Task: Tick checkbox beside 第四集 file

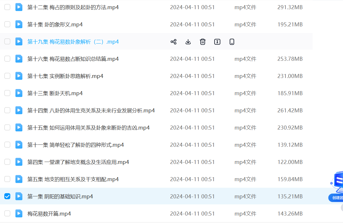Action: tap(7, 162)
